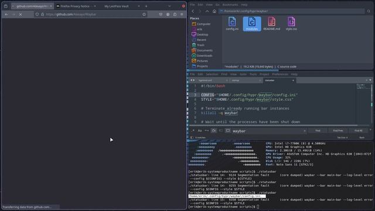Open Firefox tracking protection shield
Image resolution: width=375 pixels, height=211 pixels.
coord(37,14)
